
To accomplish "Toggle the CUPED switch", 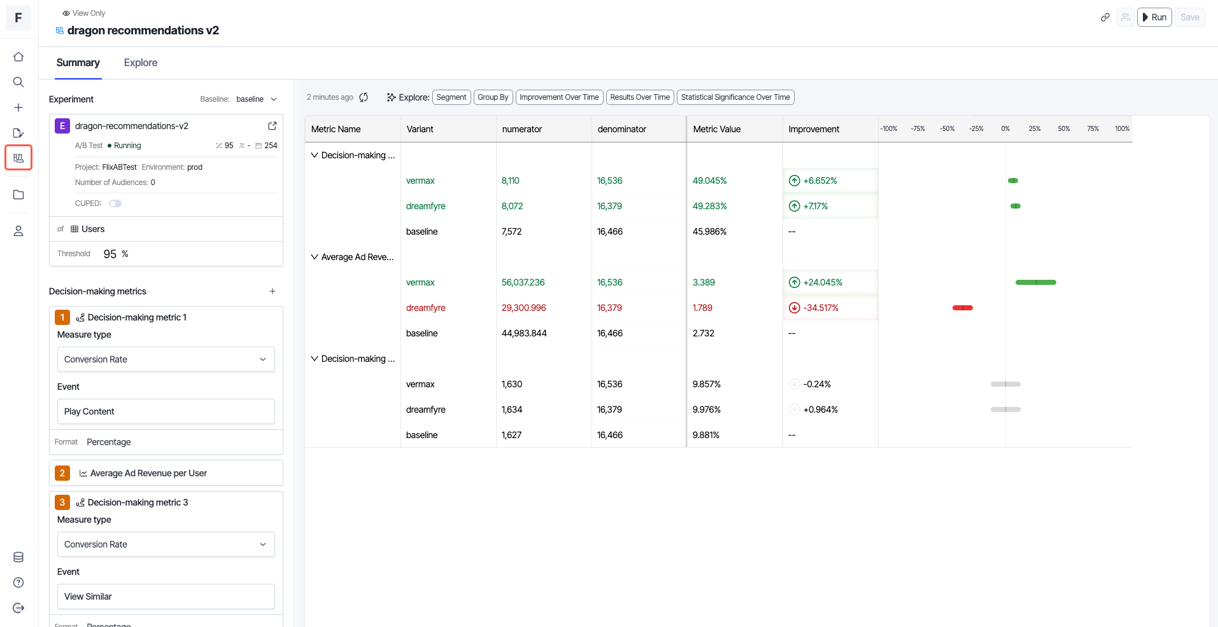I will (x=115, y=203).
